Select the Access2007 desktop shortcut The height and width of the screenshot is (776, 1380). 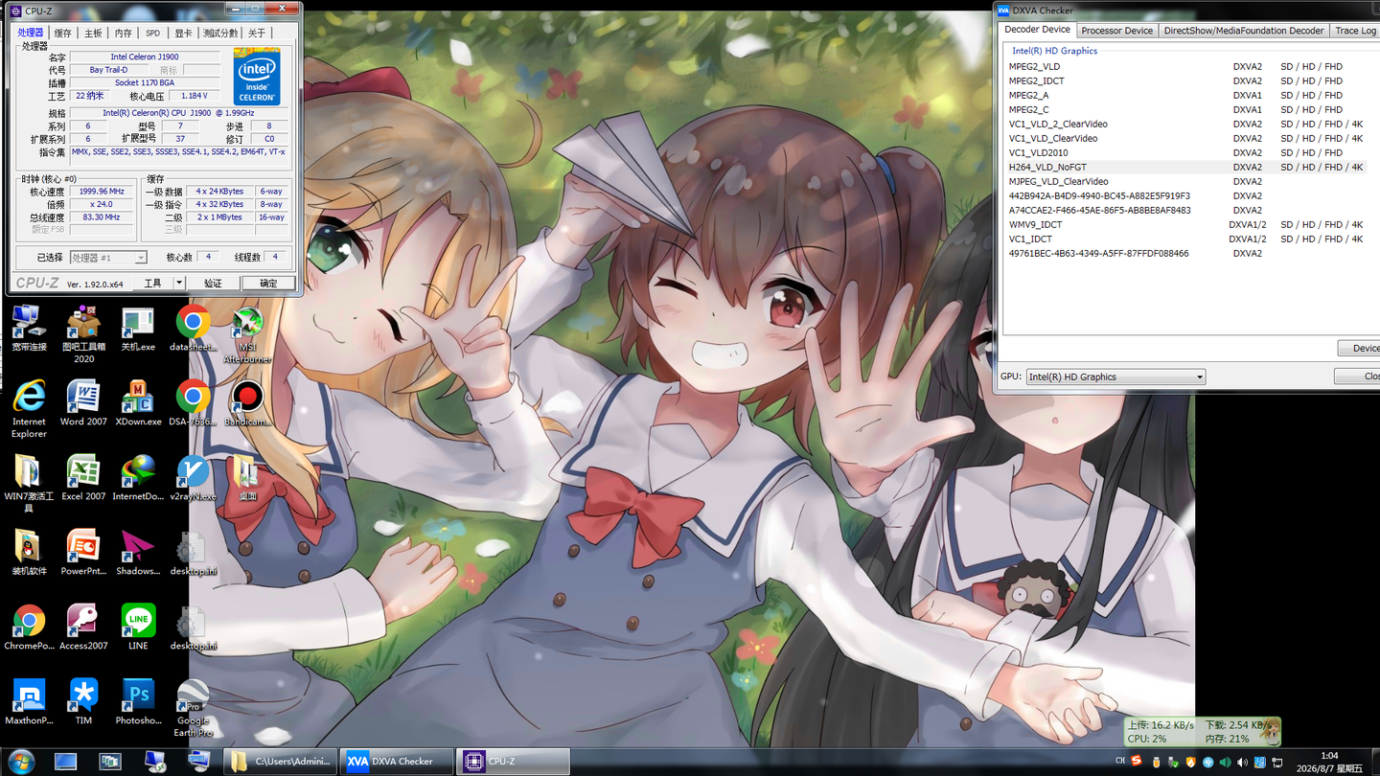tap(83, 628)
